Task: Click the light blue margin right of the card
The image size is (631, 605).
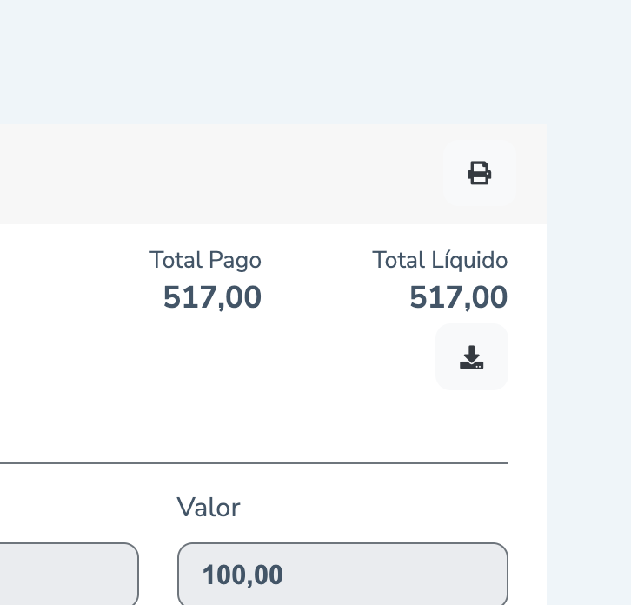Action: (x=589, y=348)
